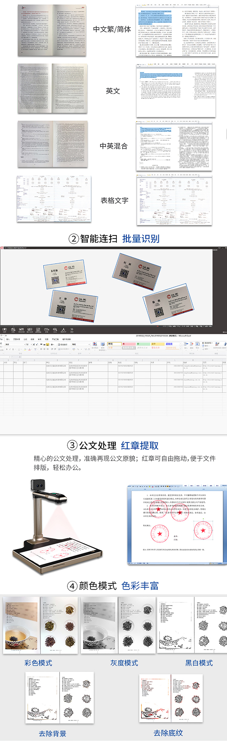This screenshot has height=745, width=227.
Task: Click Excel Delete cells icon
Action: click(191, 345)
